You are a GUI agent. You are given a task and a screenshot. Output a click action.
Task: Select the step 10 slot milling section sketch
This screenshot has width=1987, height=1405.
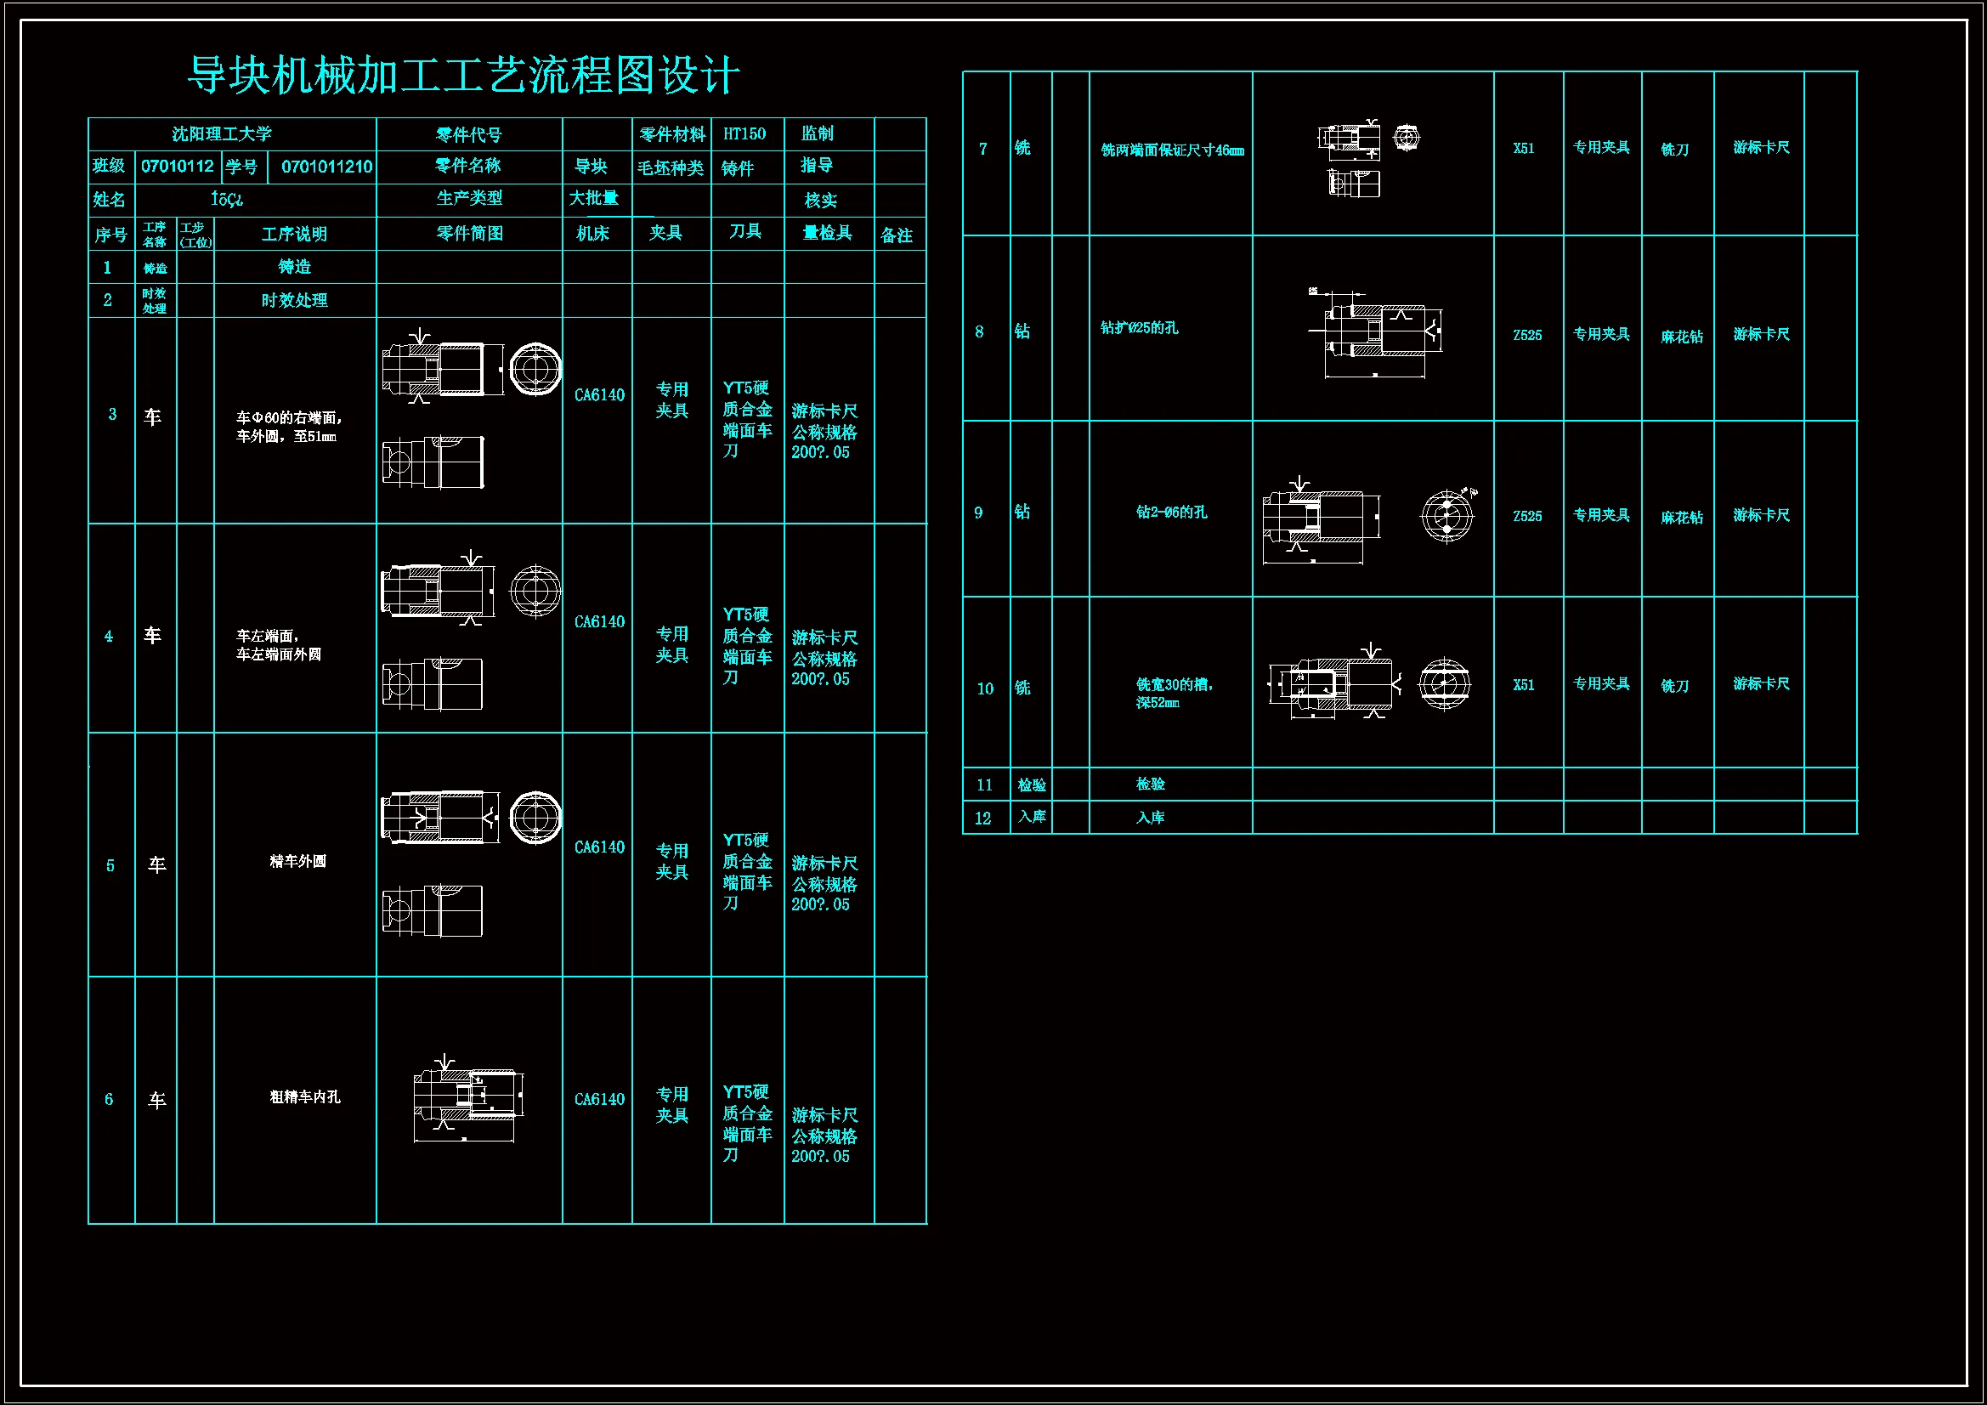tap(1333, 686)
